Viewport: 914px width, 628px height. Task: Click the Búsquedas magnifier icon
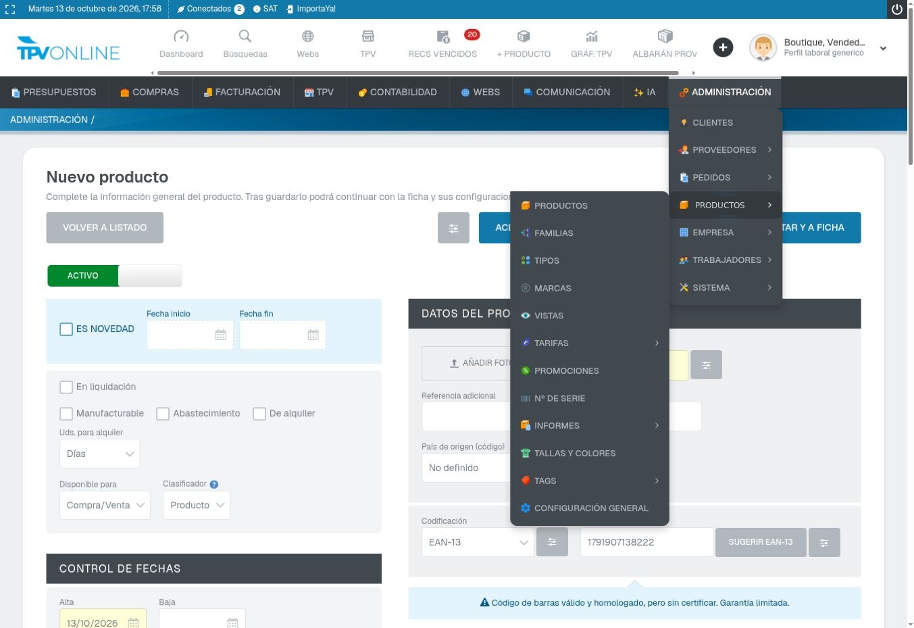click(x=245, y=37)
